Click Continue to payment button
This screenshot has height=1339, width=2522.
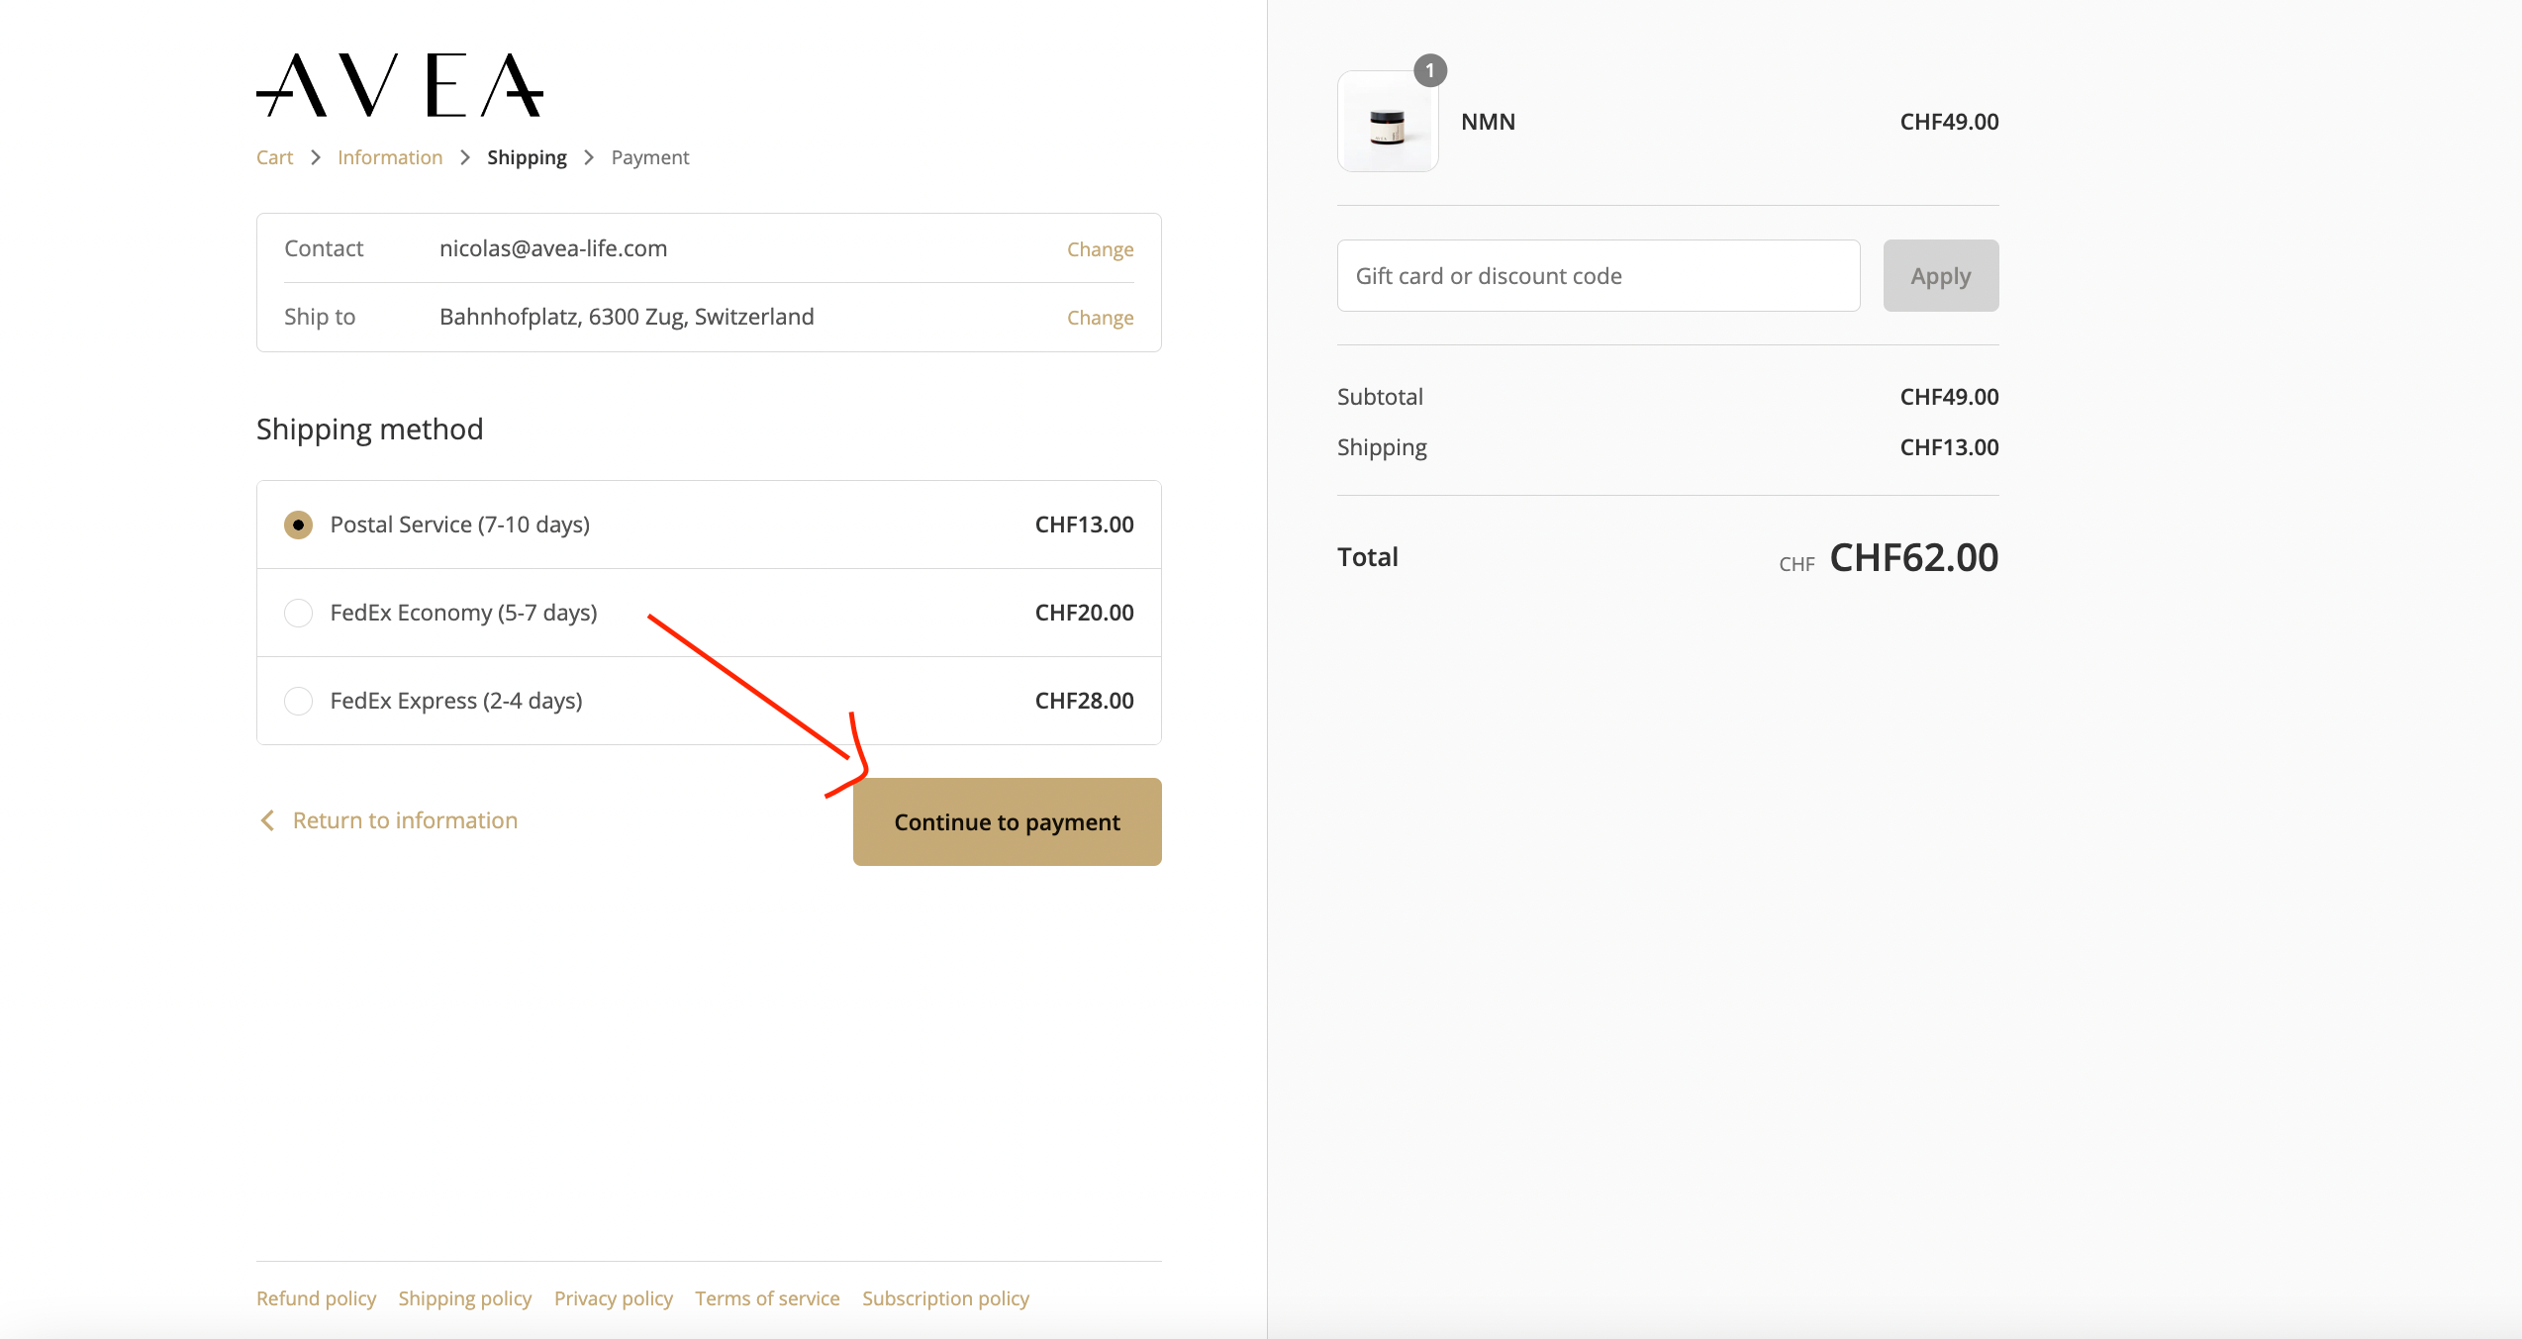(1007, 821)
